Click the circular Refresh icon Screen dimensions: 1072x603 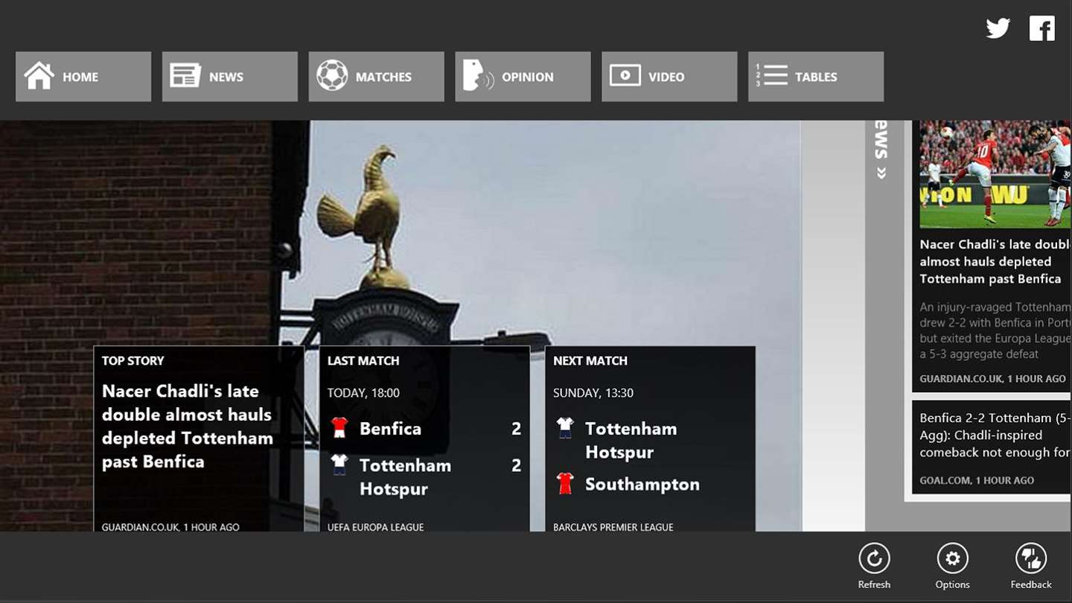(x=874, y=558)
